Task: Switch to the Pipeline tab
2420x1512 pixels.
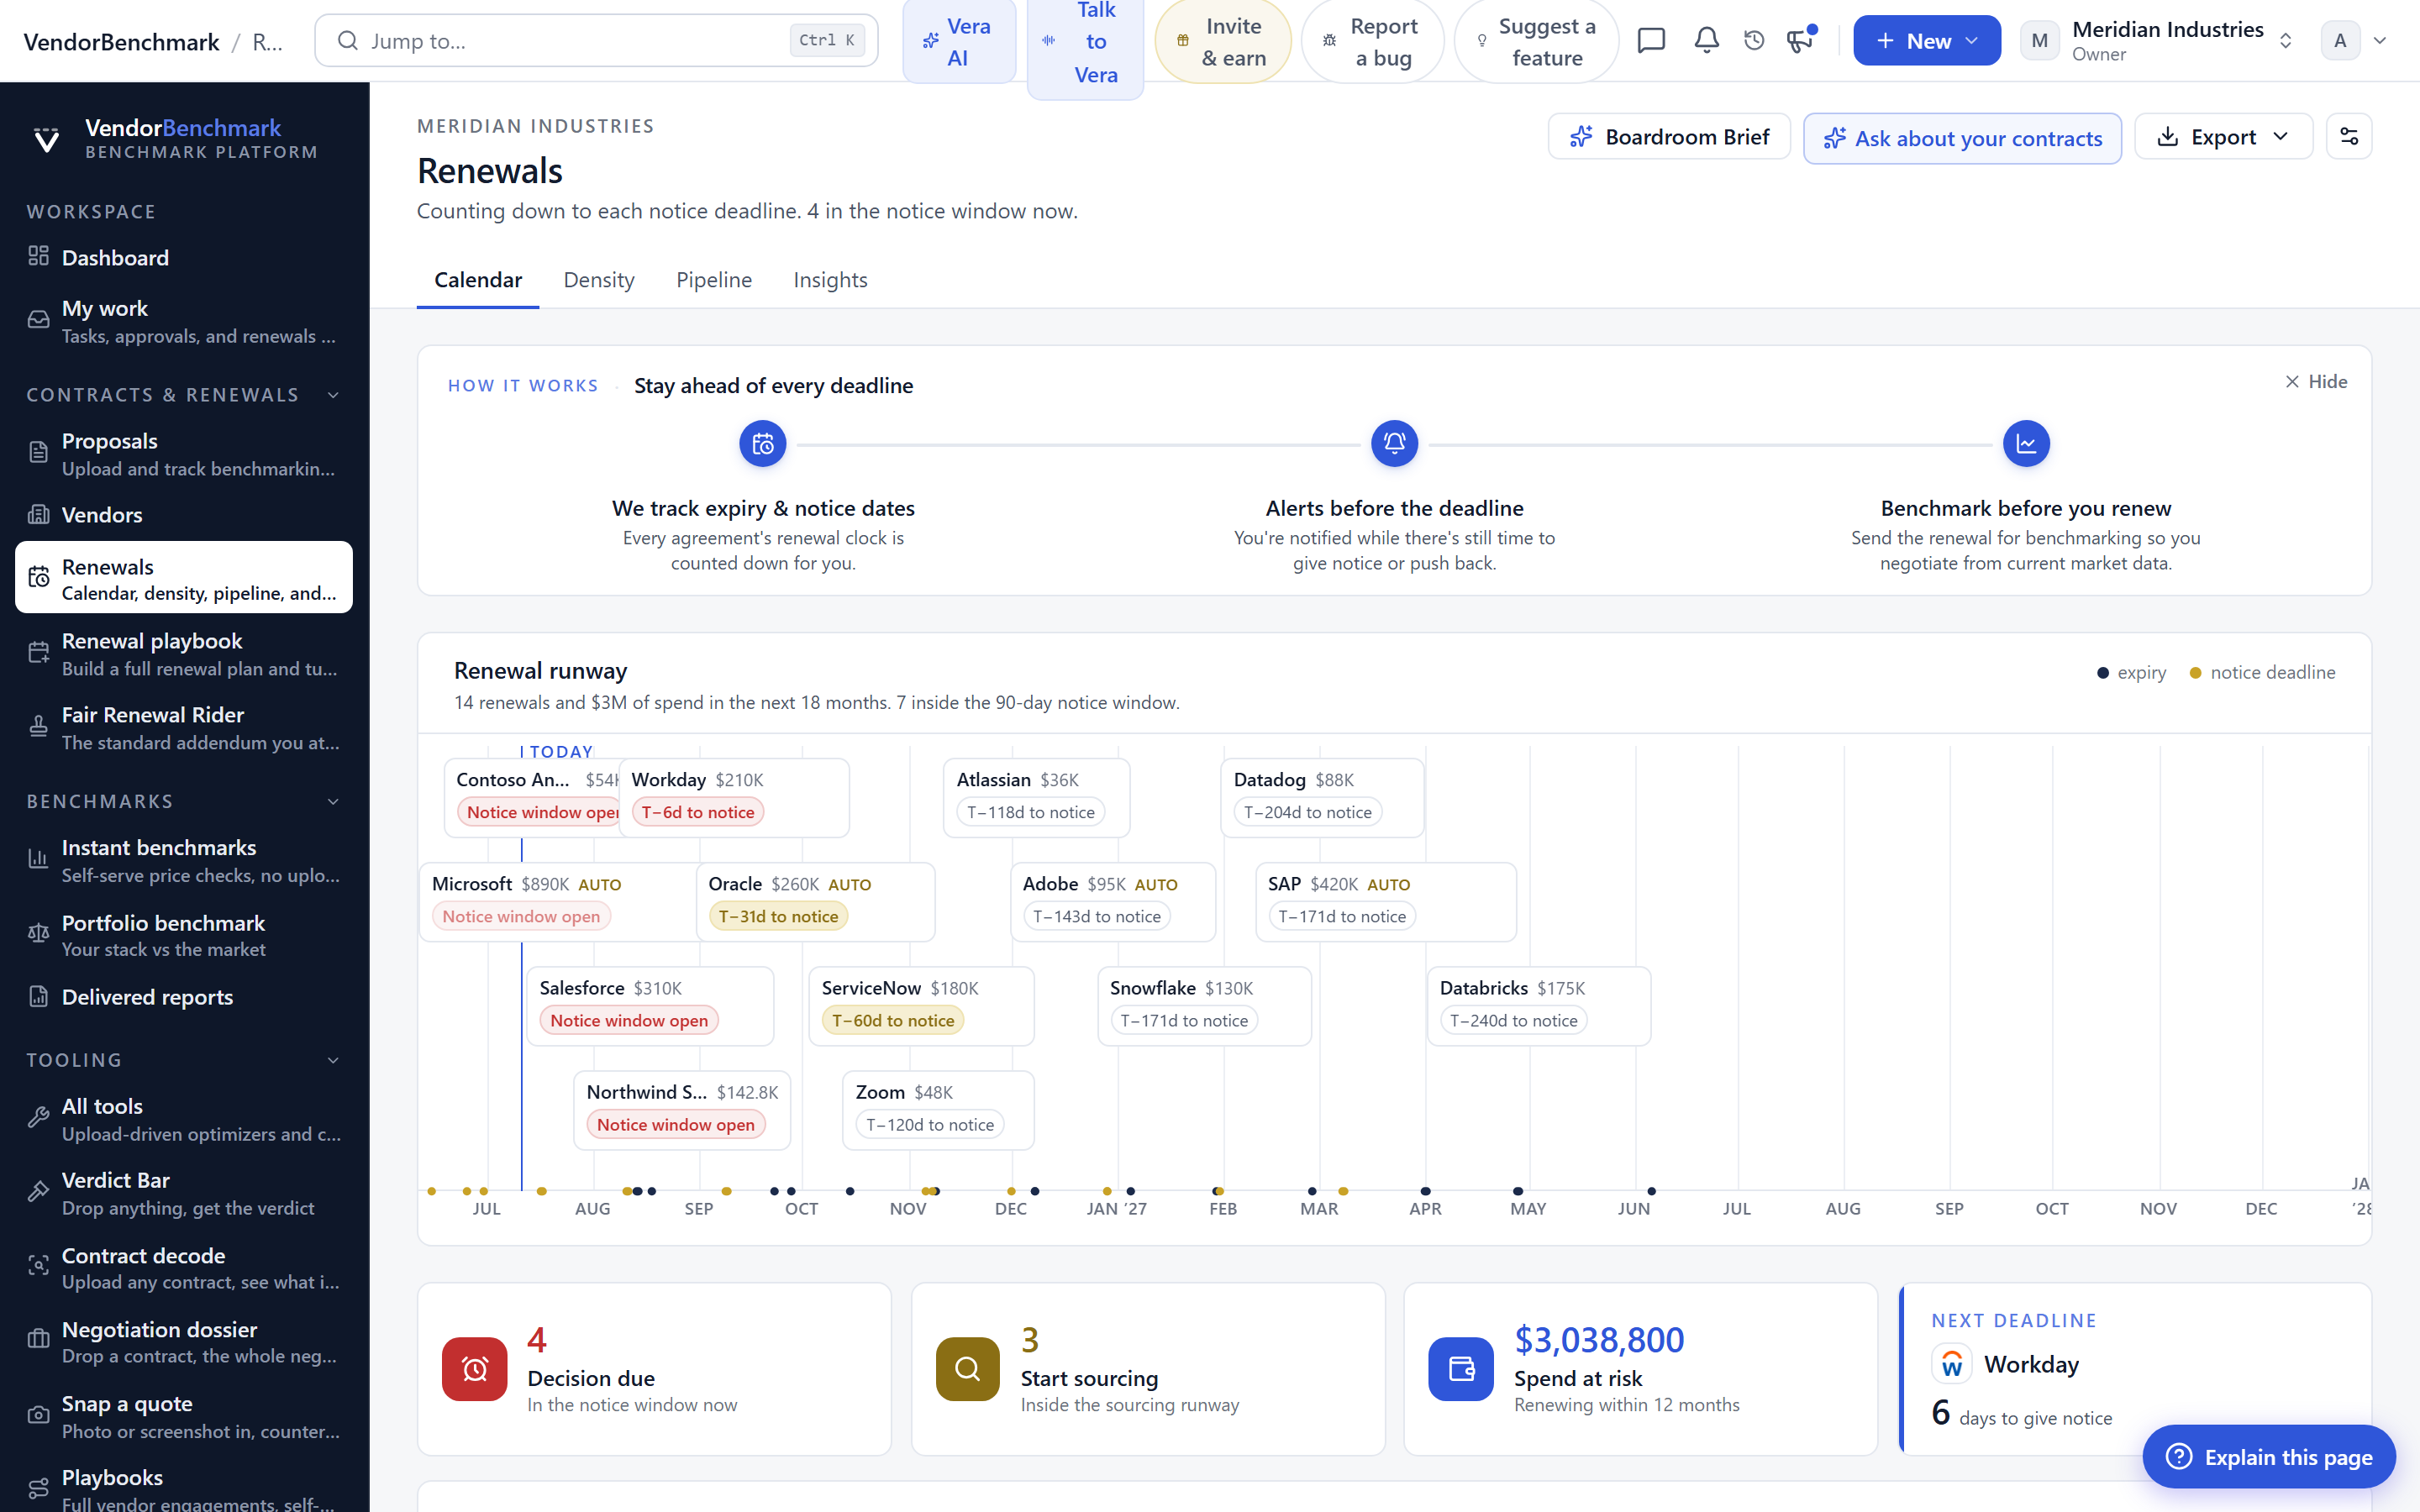Action: [714, 280]
